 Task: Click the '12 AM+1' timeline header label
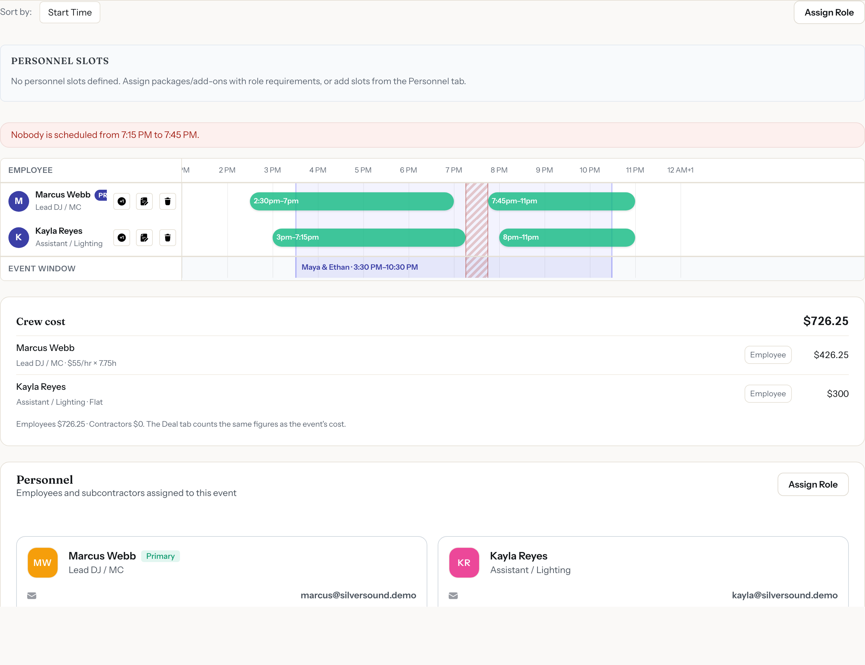pyautogui.click(x=680, y=170)
